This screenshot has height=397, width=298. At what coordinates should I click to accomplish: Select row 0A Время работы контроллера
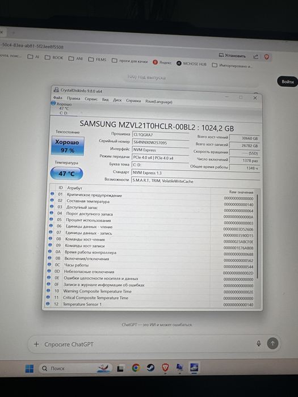click(152, 253)
